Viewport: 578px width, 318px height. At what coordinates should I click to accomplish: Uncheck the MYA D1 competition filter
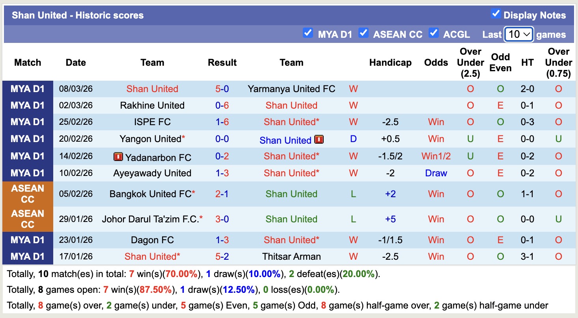point(308,33)
